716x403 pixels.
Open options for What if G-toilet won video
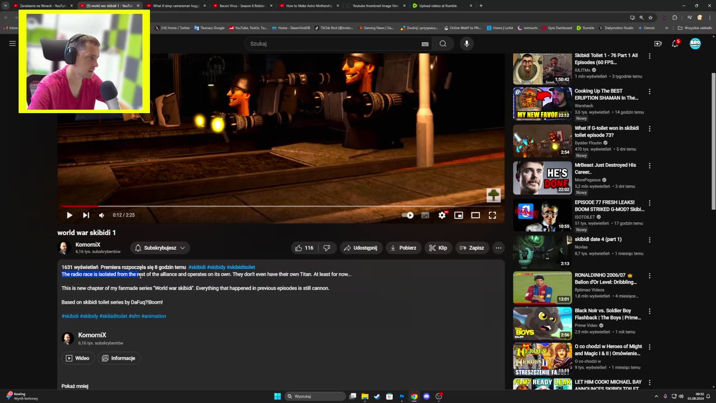coord(649,129)
